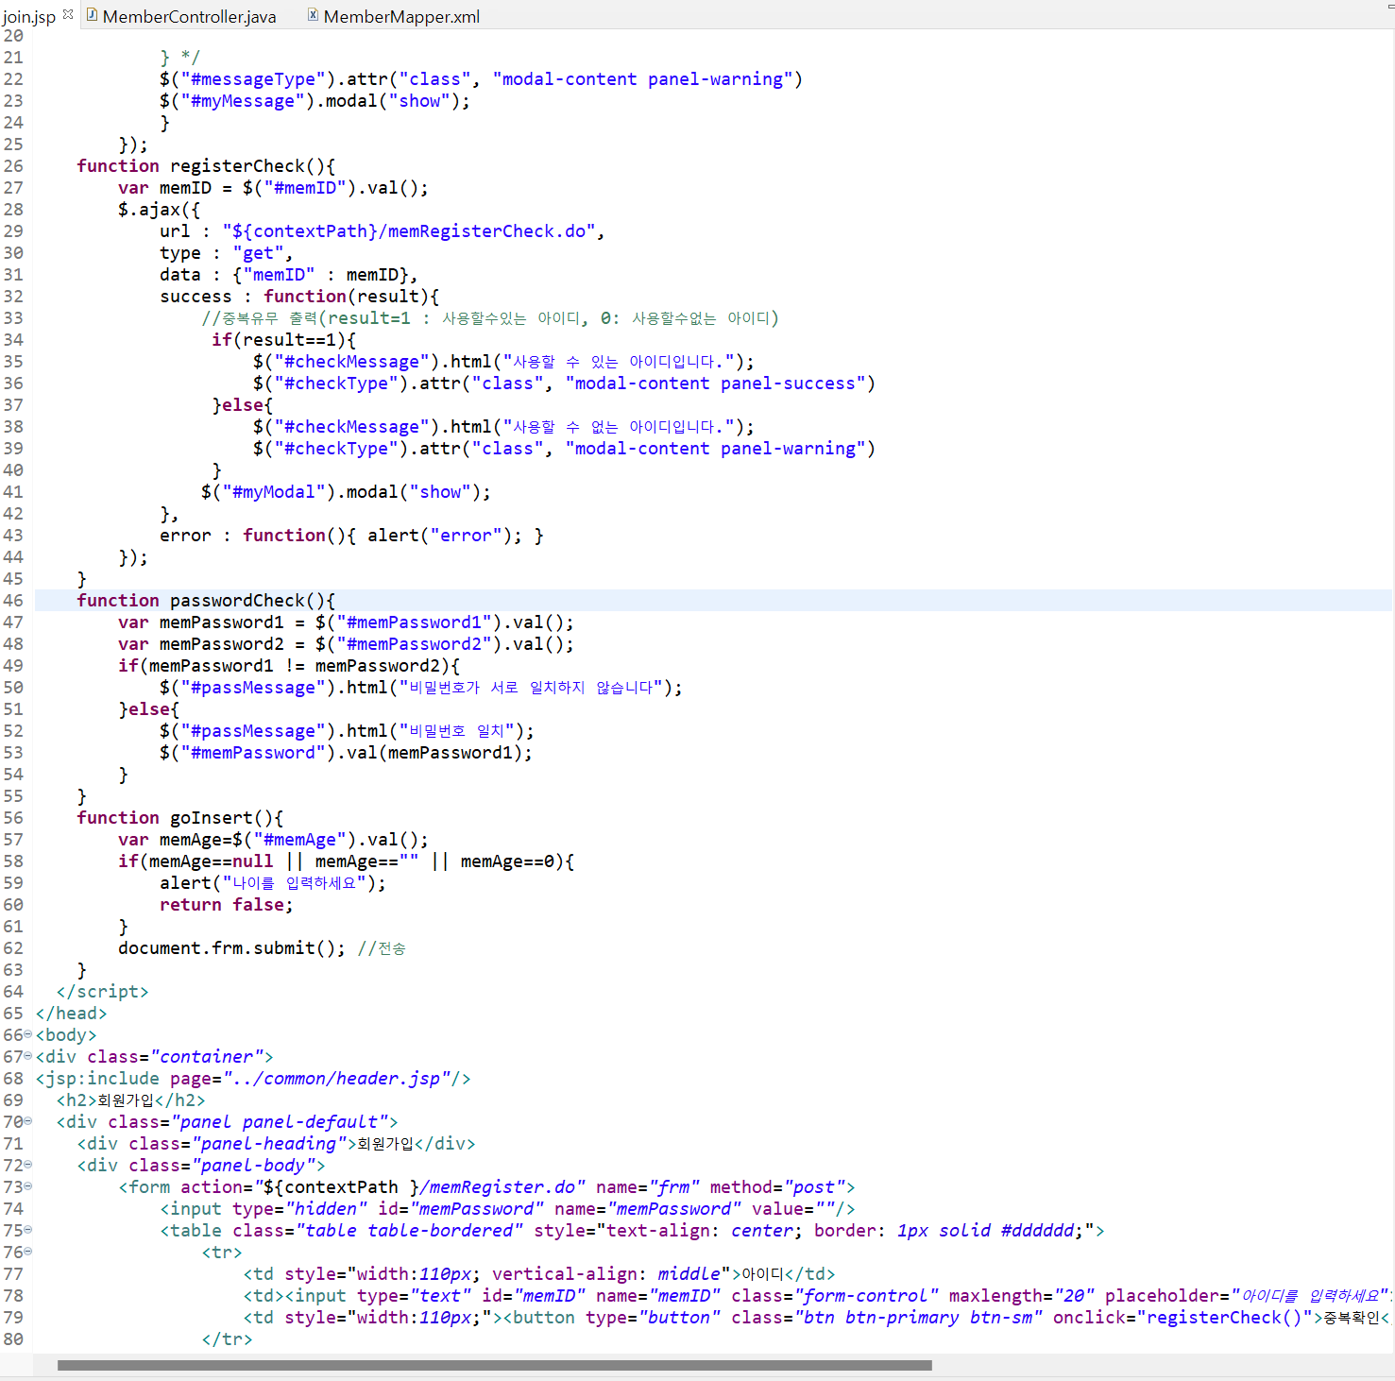Click 'var memPassword2' declaration line
This screenshot has width=1395, height=1381.
tap(346, 644)
